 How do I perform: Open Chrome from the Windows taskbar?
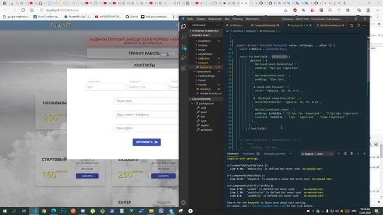44,211
